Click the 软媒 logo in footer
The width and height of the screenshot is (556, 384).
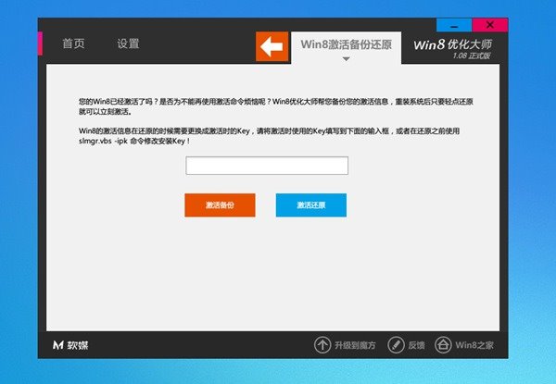(x=70, y=345)
